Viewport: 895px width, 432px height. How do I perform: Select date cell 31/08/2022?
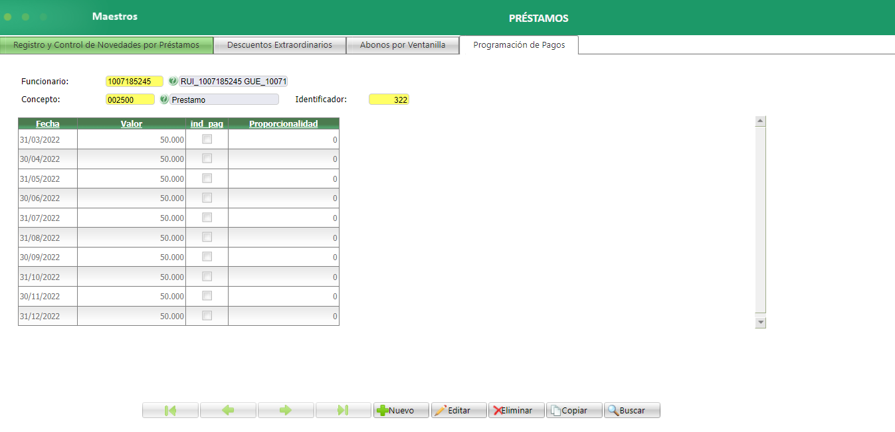[48, 238]
